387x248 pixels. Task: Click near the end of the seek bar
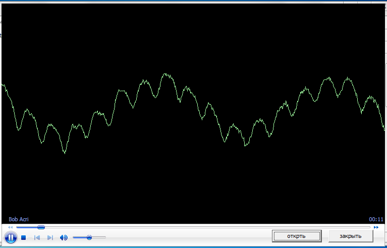tap(366, 227)
